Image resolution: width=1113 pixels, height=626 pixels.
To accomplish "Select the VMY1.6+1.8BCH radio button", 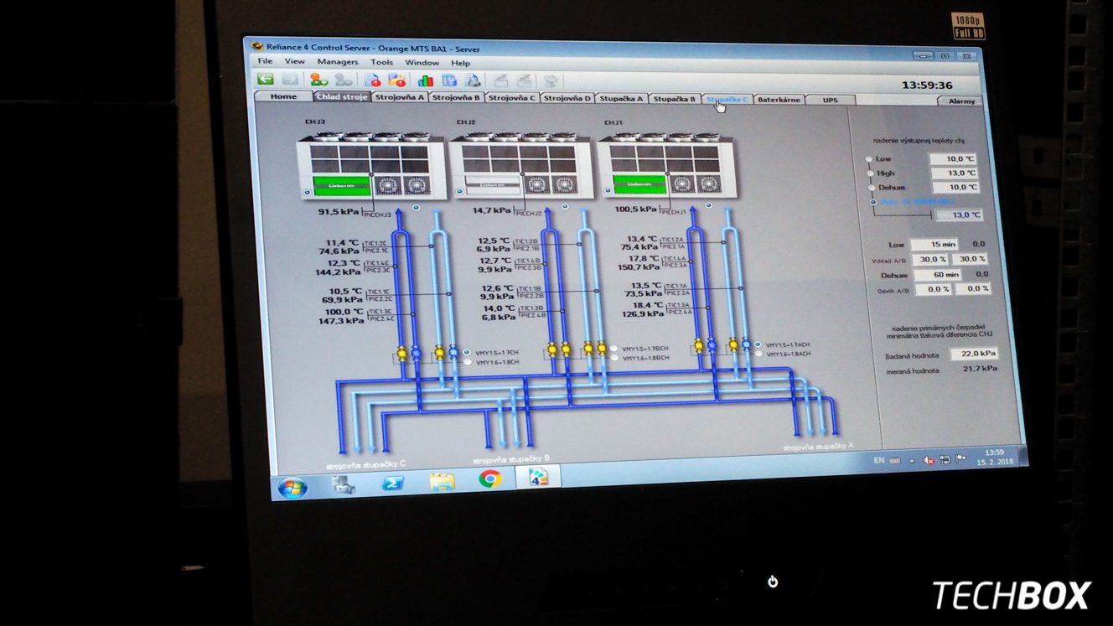I will click(x=613, y=358).
